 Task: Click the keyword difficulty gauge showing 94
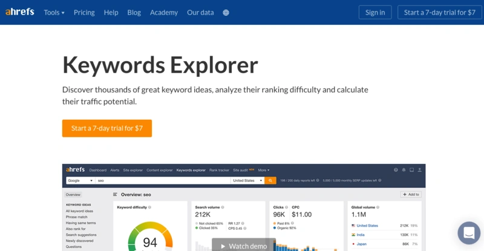[x=150, y=237]
